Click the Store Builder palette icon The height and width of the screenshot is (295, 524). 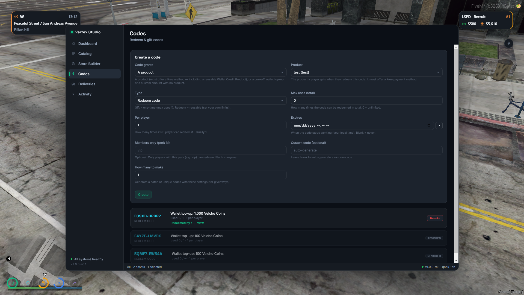click(x=73, y=64)
